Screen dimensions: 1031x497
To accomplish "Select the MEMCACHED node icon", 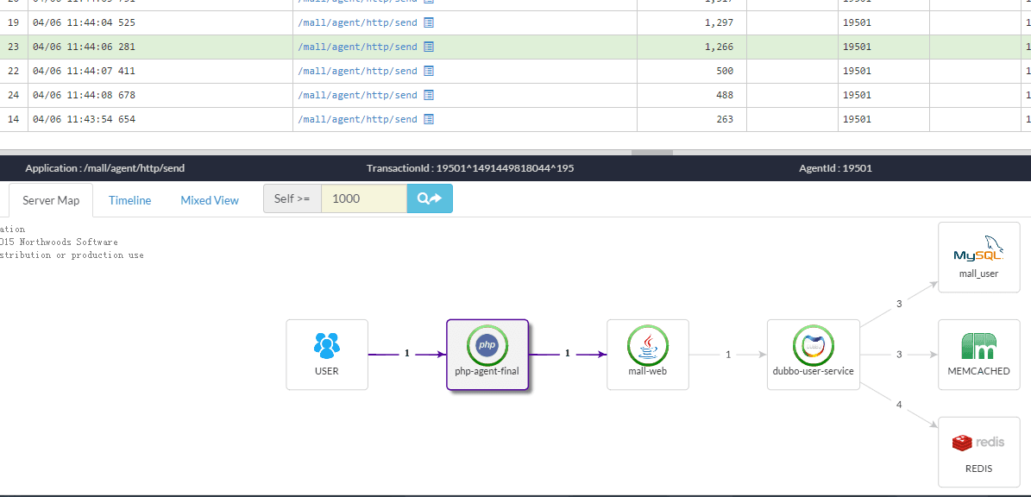I will point(978,346).
